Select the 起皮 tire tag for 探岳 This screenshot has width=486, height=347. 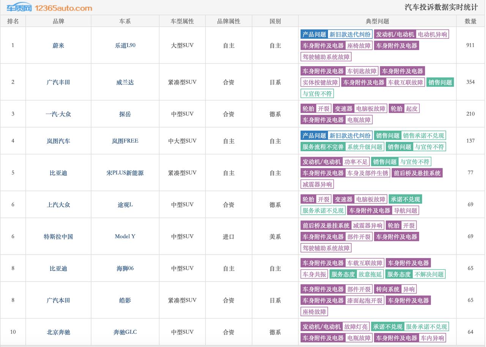coord(412,109)
